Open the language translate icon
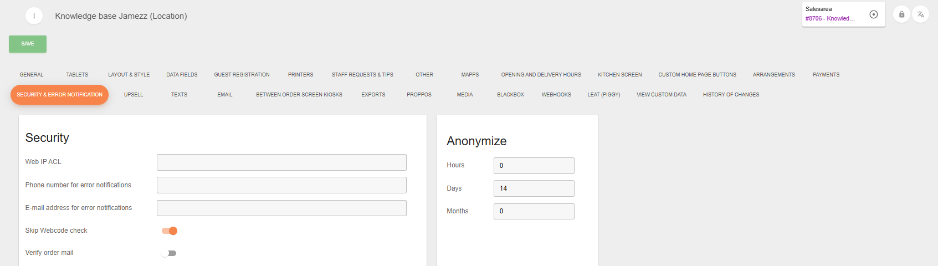This screenshot has height=266, width=938. coord(920,14)
